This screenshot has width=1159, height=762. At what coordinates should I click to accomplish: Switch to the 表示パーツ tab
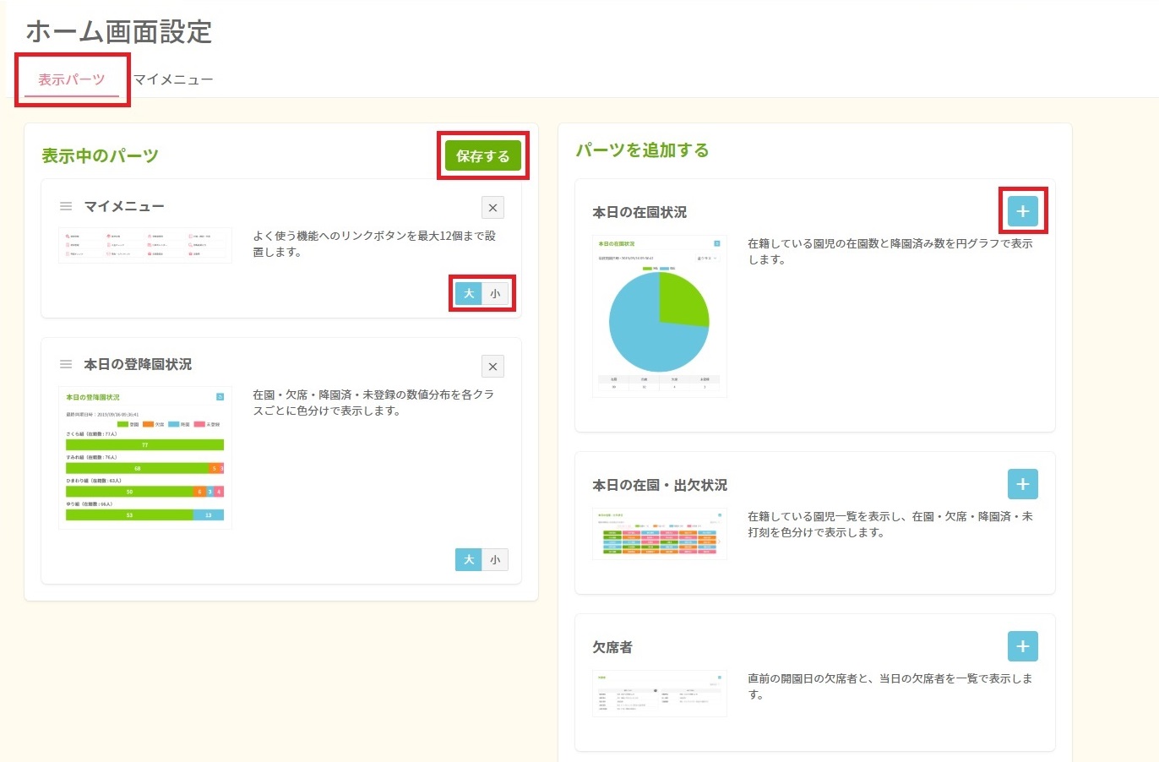[72, 79]
